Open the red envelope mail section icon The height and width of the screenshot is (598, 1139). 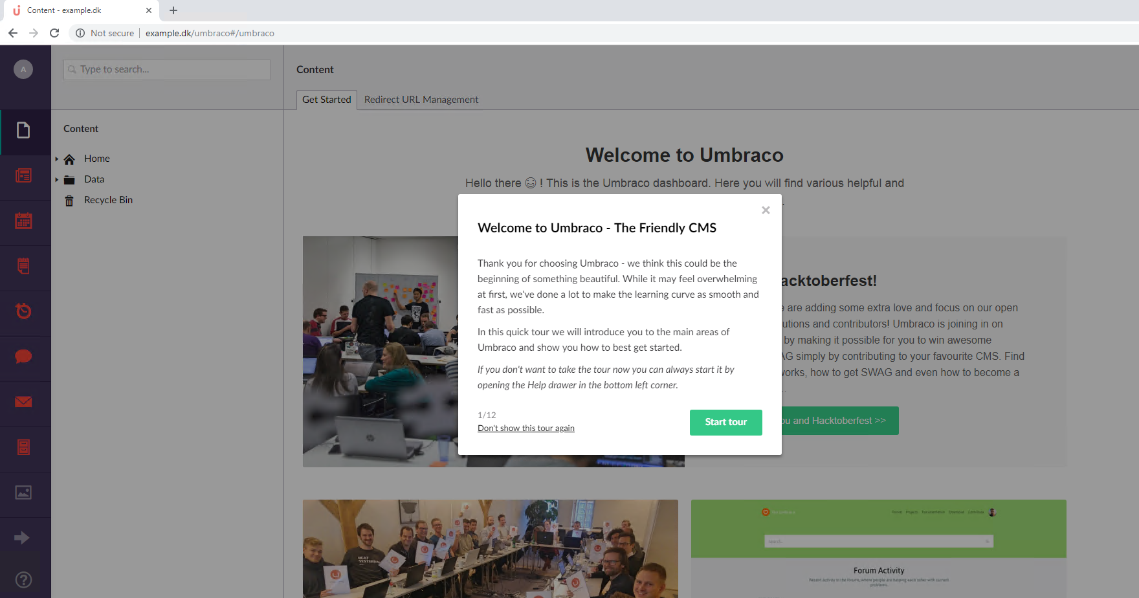click(23, 402)
